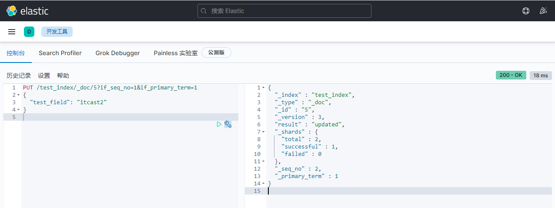Open 历史记录 history link

pos(19,76)
